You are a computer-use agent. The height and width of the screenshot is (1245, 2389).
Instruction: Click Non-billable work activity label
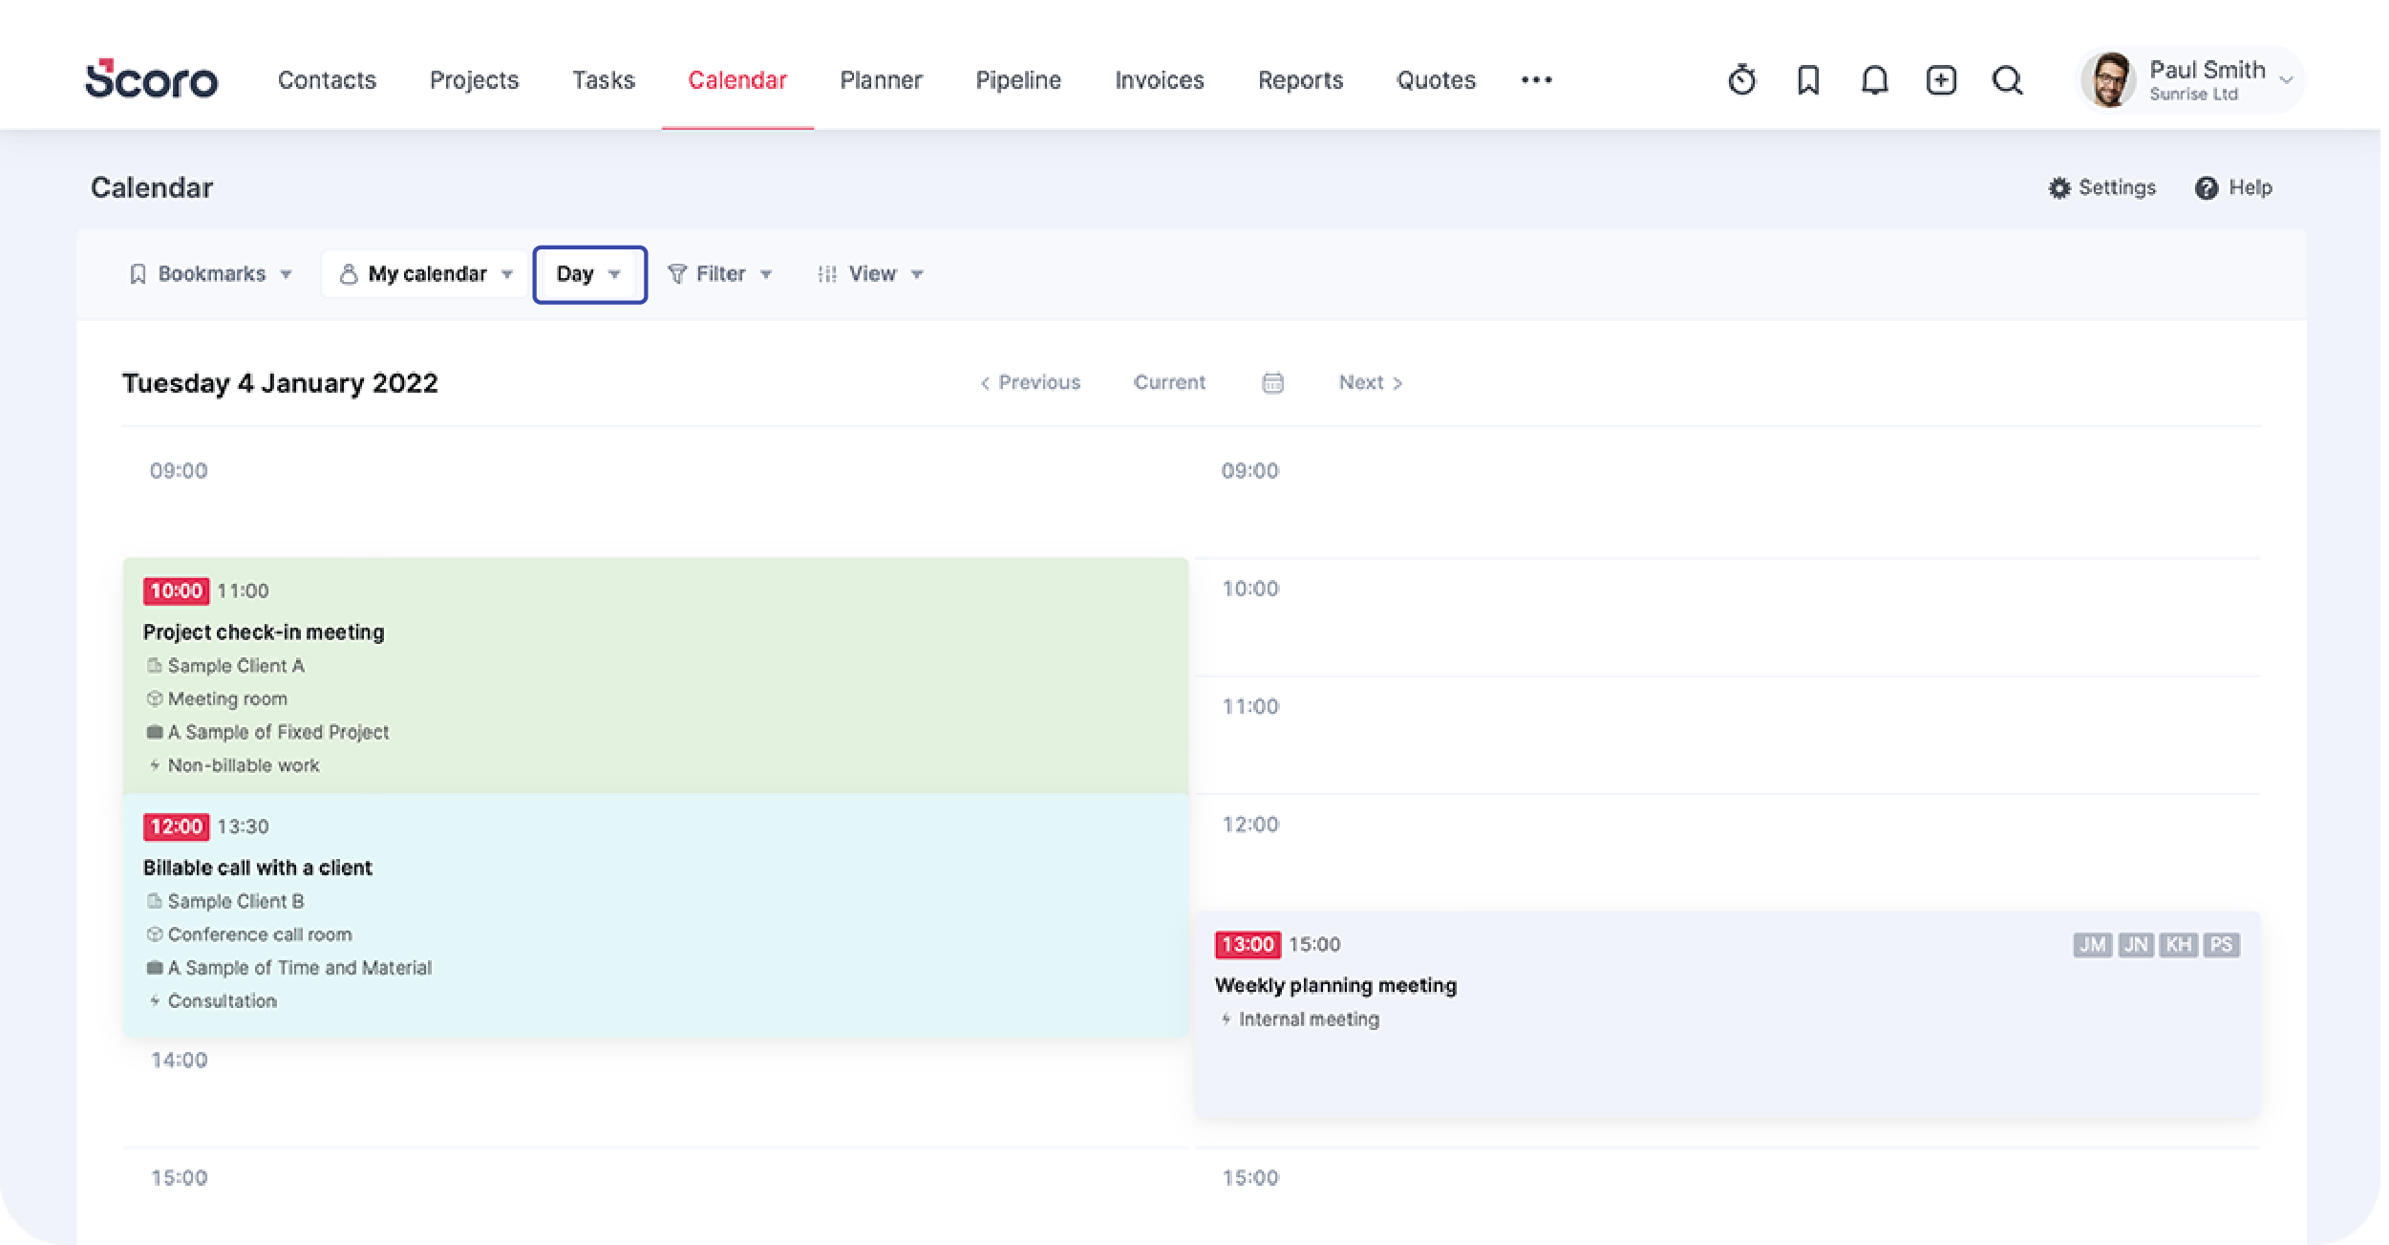point(244,765)
